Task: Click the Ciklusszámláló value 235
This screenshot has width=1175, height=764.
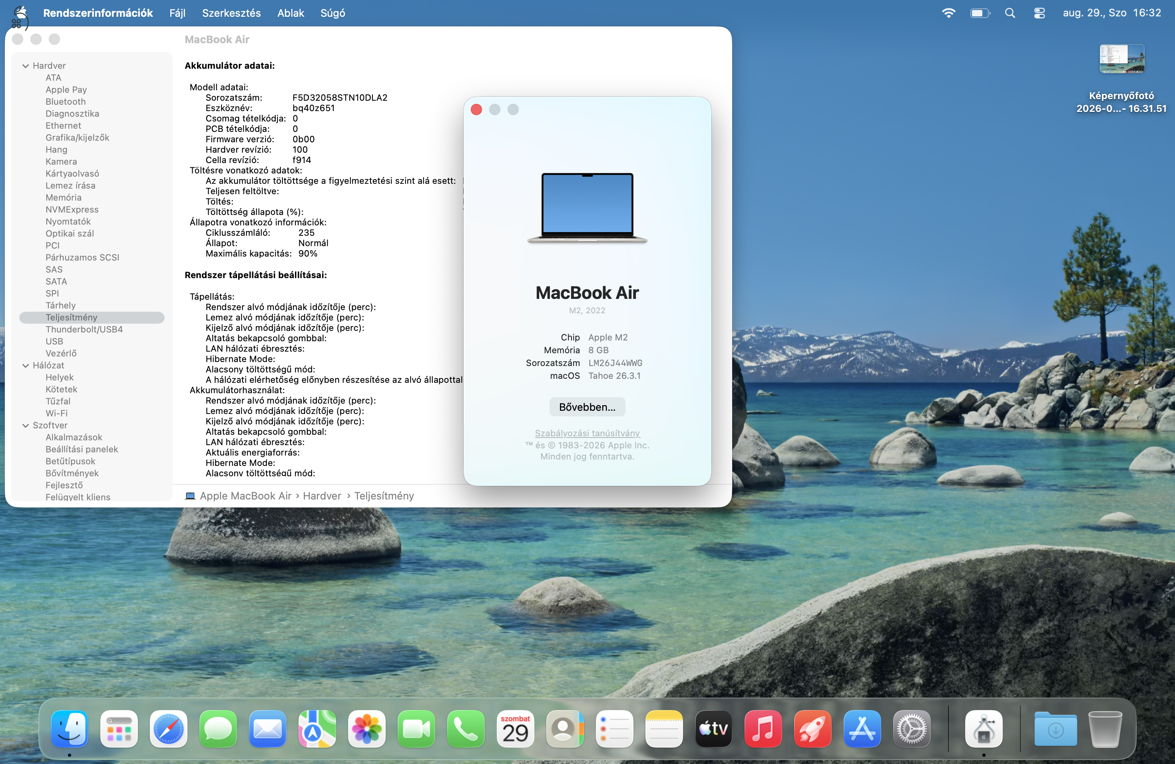Action: (x=306, y=233)
